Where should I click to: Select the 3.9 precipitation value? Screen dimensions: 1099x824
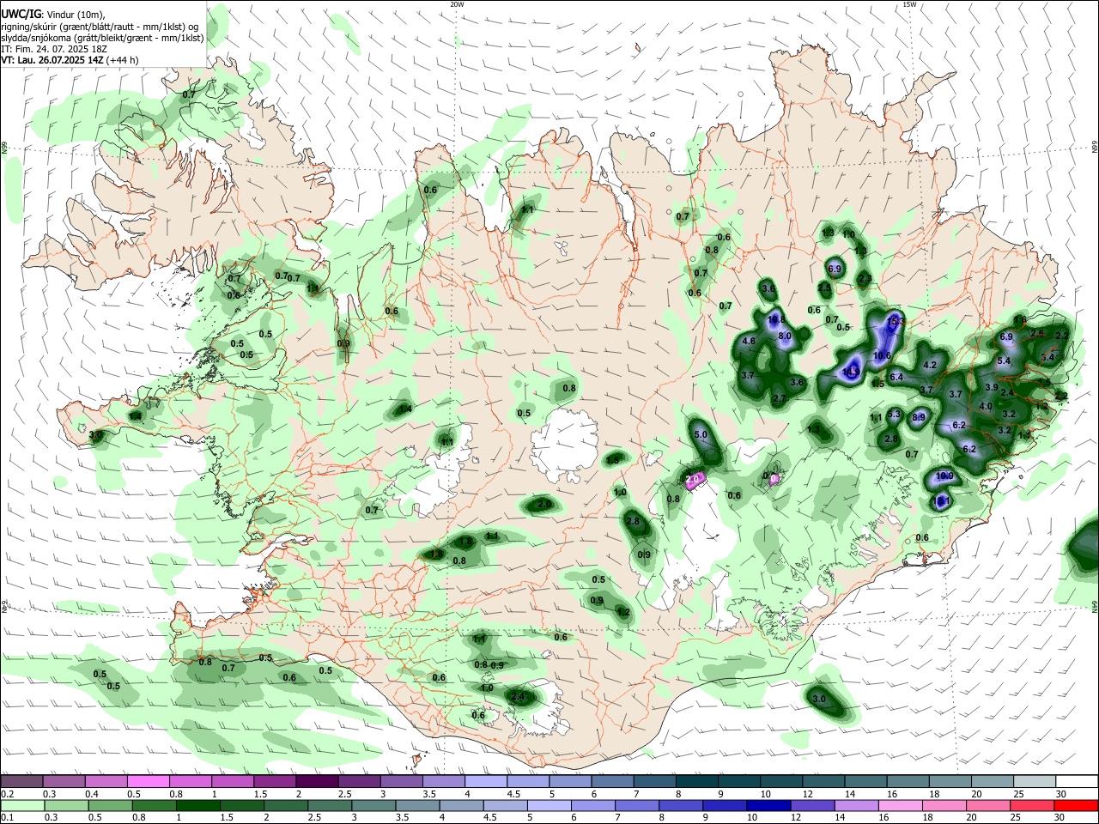click(992, 387)
